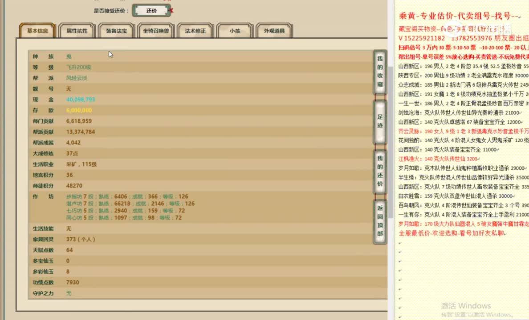Click the cash value 40,098,793
Image resolution: width=529 pixels, height=320 pixels.
click(x=81, y=100)
